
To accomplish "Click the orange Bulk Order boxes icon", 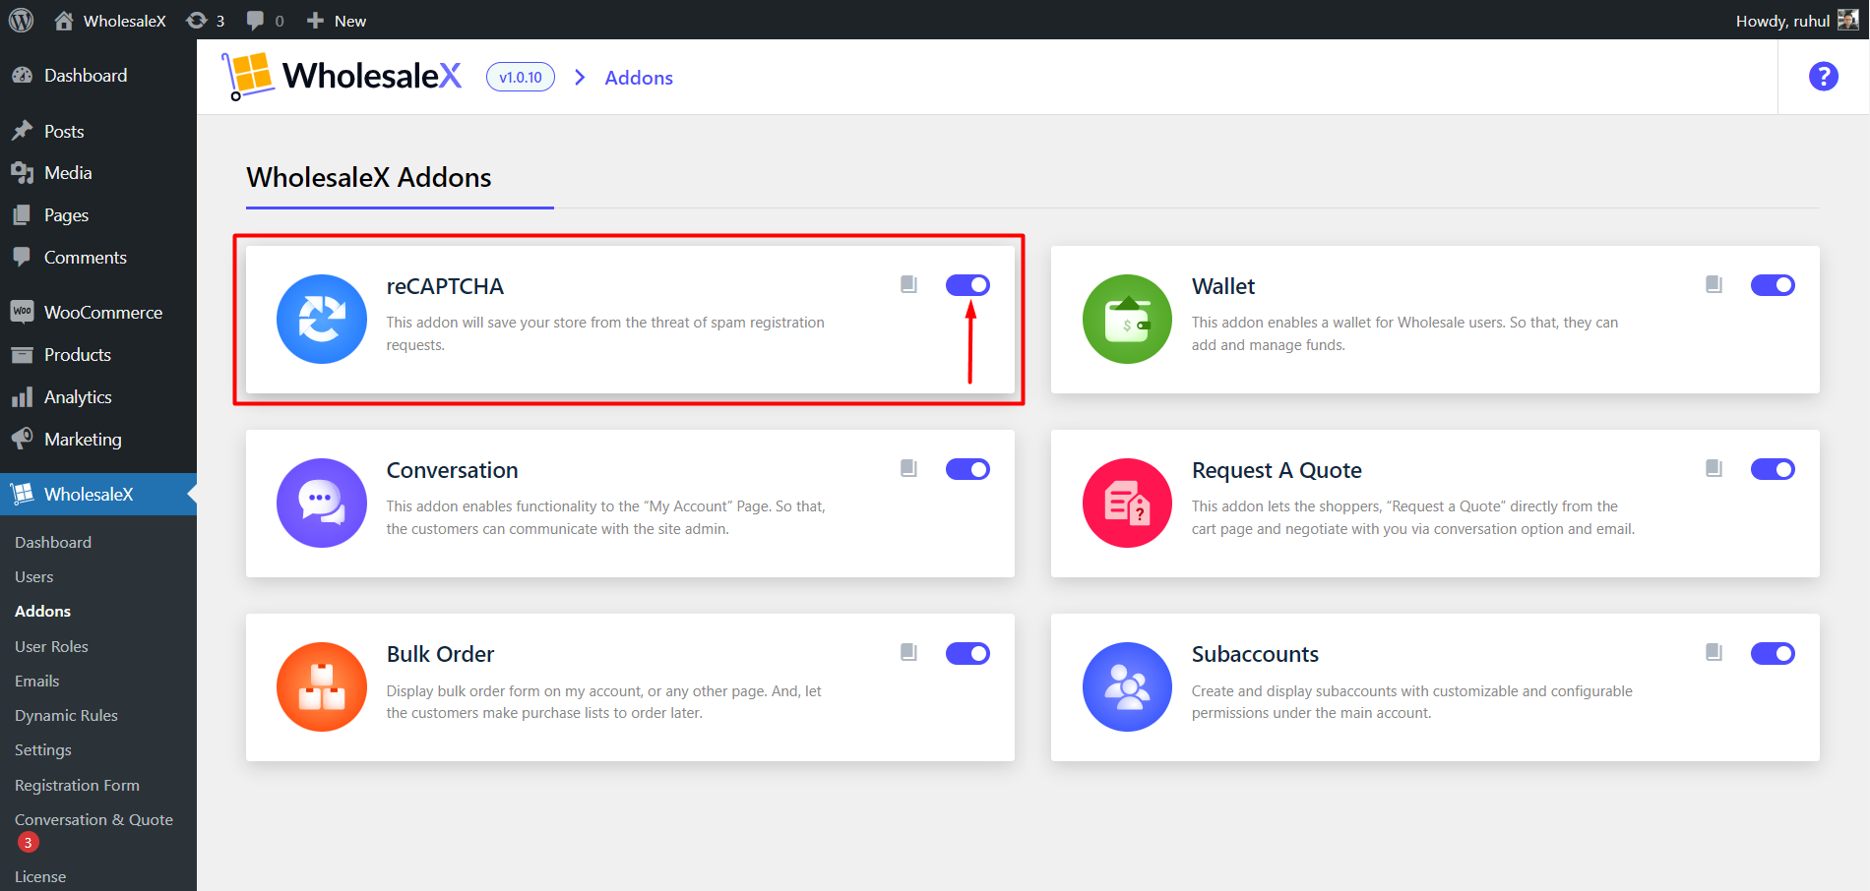I will [x=322, y=686].
